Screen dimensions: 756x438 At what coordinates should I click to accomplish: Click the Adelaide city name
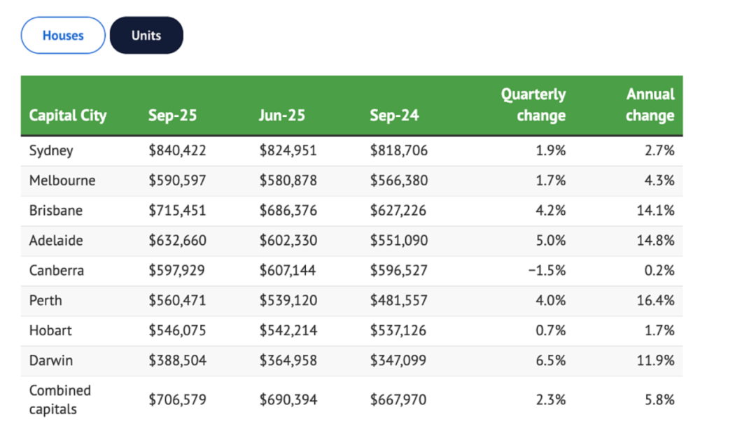[x=56, y=241]
